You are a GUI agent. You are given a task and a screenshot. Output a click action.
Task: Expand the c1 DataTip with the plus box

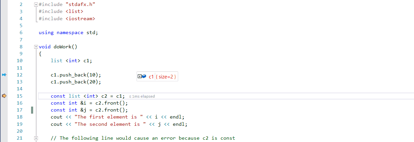[139, 77]
